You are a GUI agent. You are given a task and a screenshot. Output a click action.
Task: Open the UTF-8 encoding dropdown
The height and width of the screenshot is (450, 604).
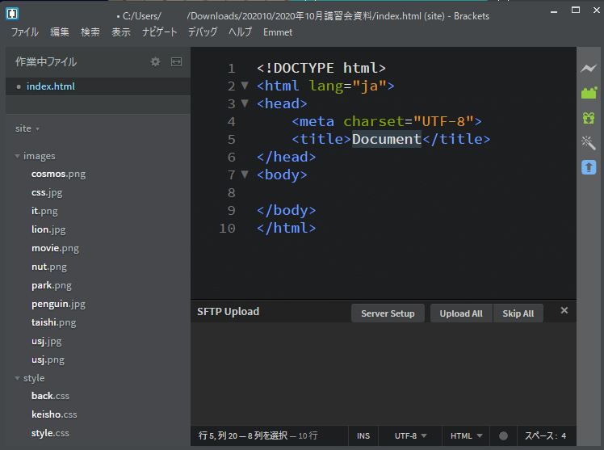tap(410, 436)
